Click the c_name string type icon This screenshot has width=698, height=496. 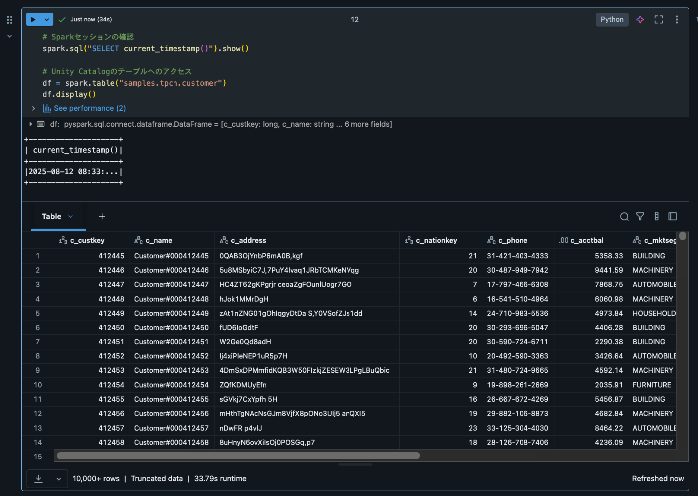click(138, 240)
